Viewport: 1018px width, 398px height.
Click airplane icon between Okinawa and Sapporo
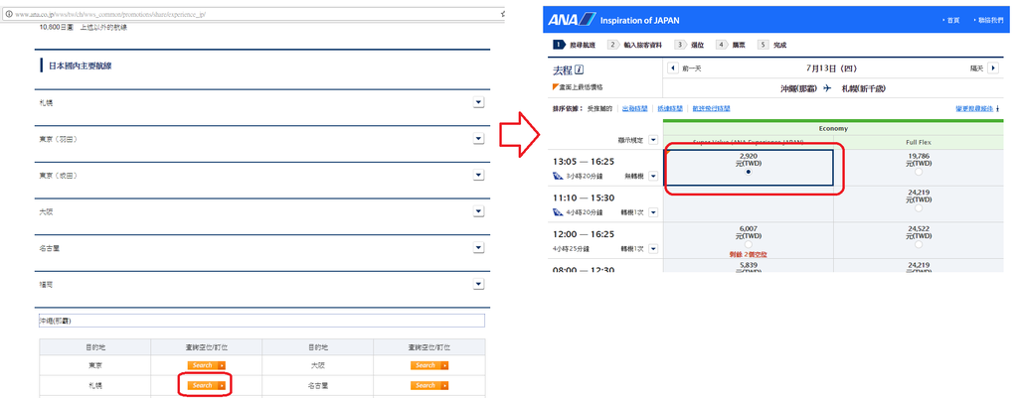(x=827, y=88)
